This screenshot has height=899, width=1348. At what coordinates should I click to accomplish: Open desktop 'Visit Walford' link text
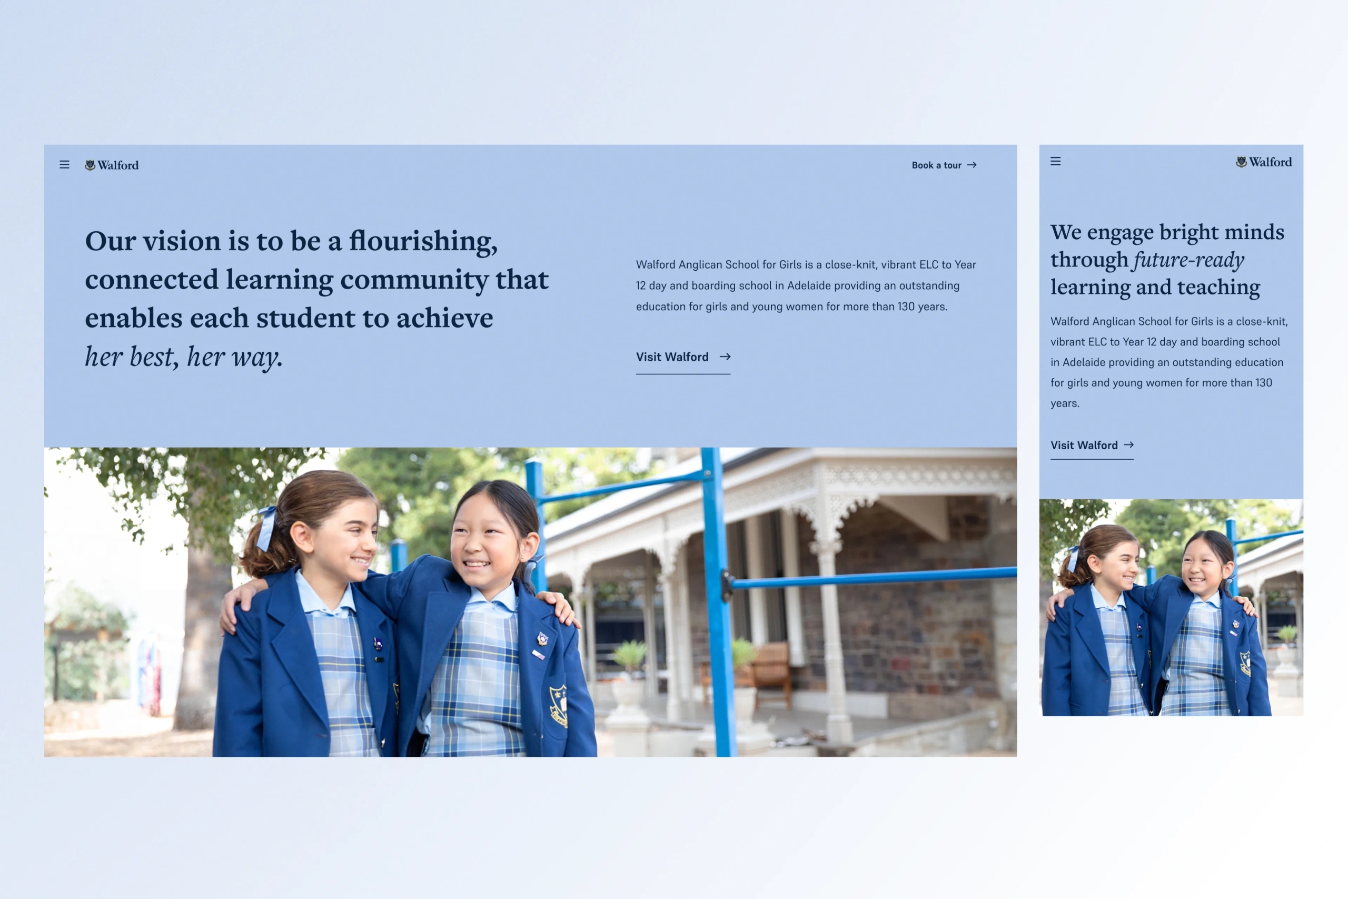(x=672, y=357)
